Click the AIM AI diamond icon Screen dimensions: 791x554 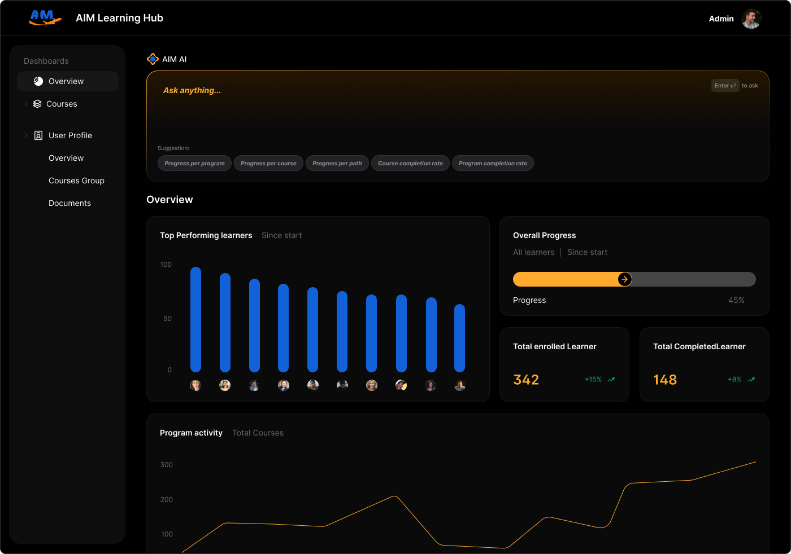click(x=153, y=59)
